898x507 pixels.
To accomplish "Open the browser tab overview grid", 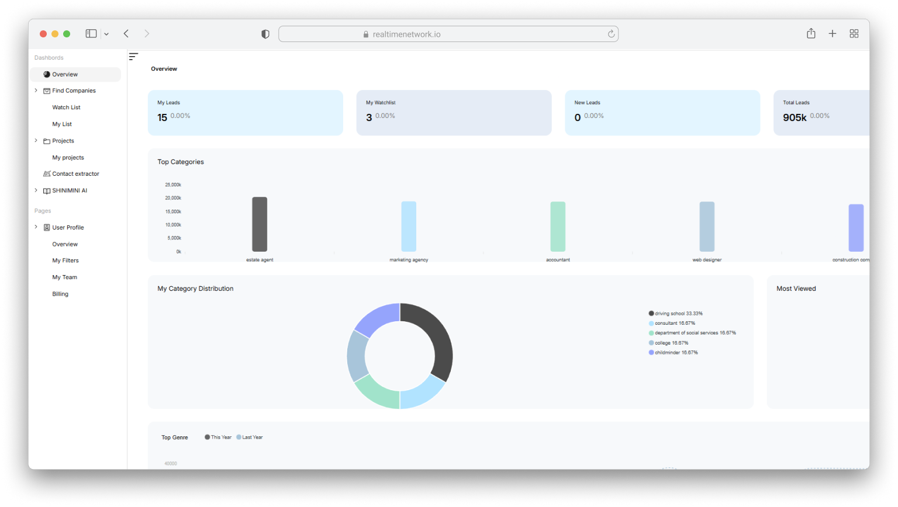I will point(854,34).
